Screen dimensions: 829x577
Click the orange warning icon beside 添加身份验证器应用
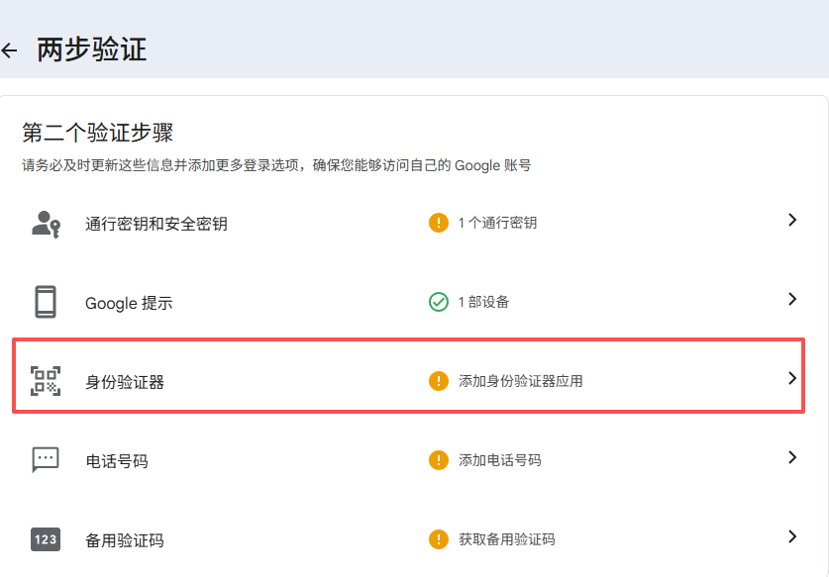pos(439,381)
